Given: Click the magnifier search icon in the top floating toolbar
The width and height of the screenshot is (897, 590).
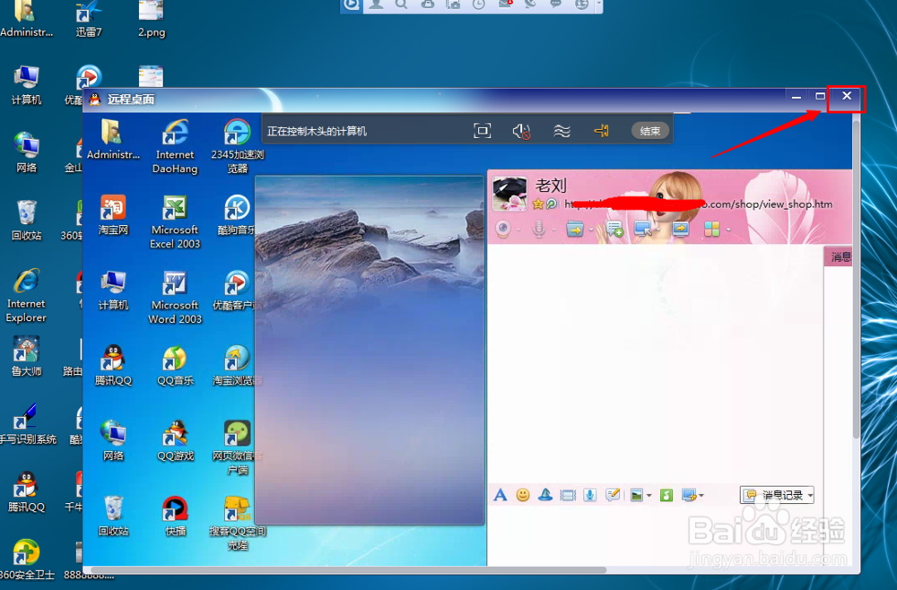Looking at the screenshot, I should (x=401, y=4).
